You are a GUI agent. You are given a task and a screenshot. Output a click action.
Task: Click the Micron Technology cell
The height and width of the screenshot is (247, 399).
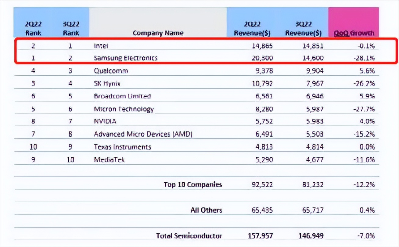[x=124, y=109]
